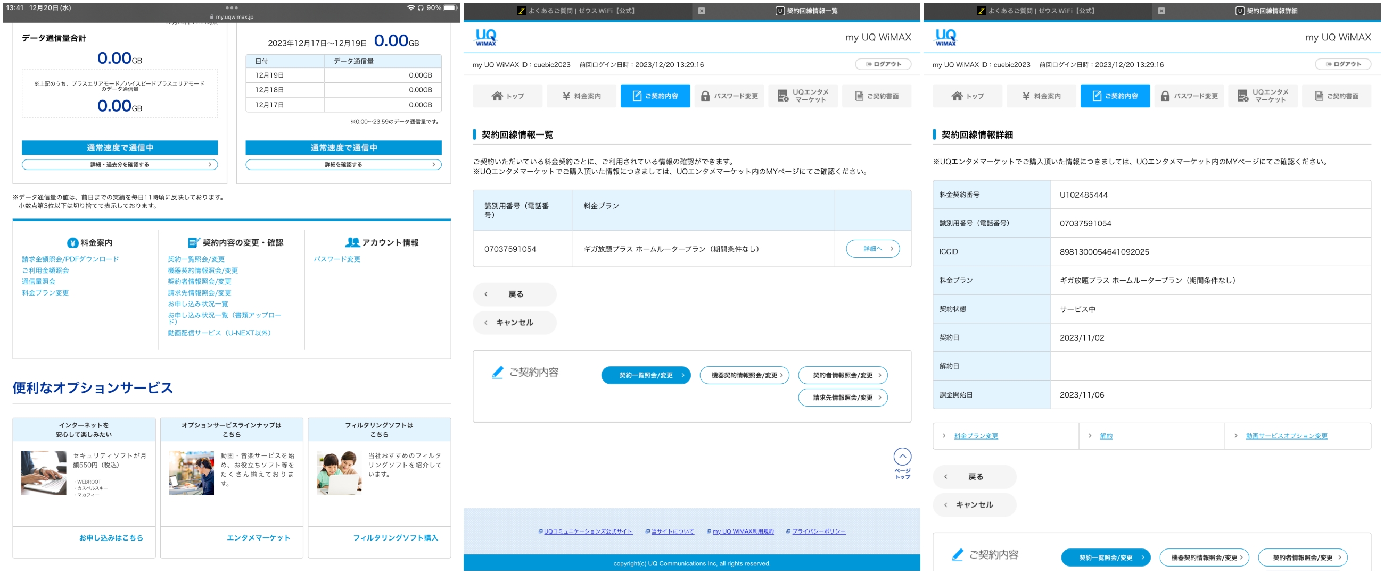
Task: Click filtering software children thumbnail
Action: [x=339, y=474]
